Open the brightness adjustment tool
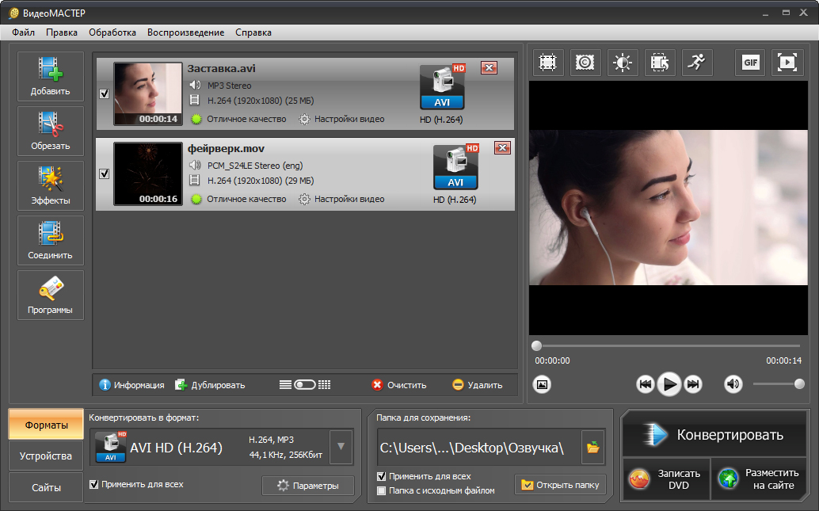The image size is (819, 511). pyautogui.click(x=623, y=63)
